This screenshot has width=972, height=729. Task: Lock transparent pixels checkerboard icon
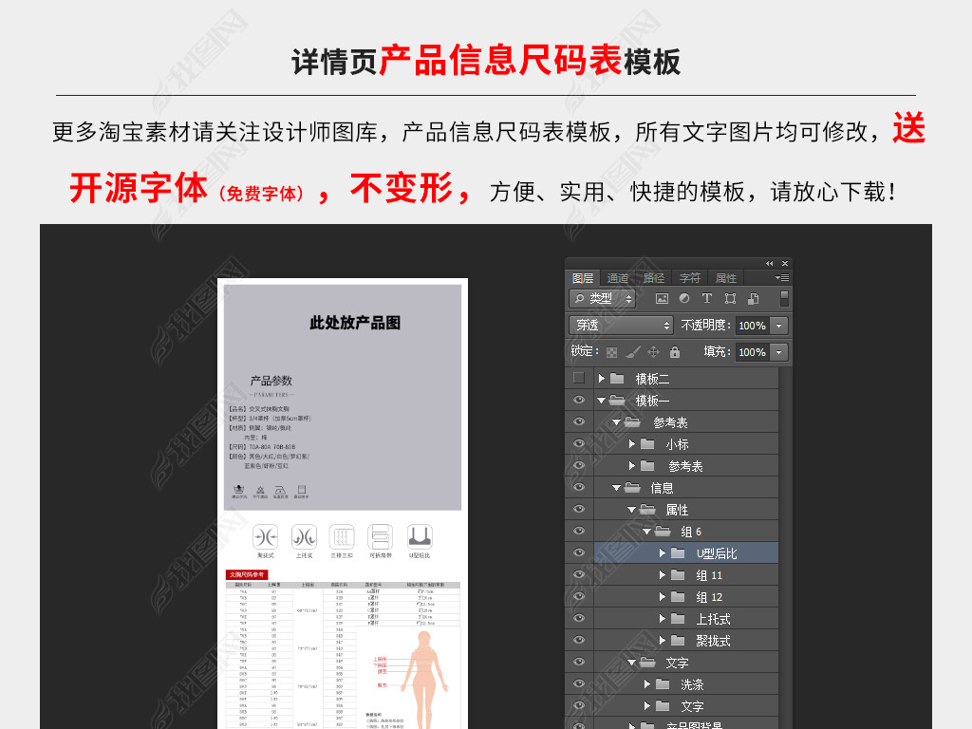tap(612, 351)
